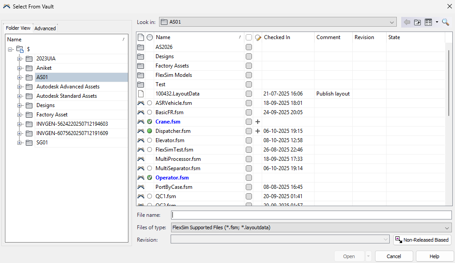Screen dimensions: 455x263
Task: Open the Look in folder dropdown
Action: coord(392,22)
